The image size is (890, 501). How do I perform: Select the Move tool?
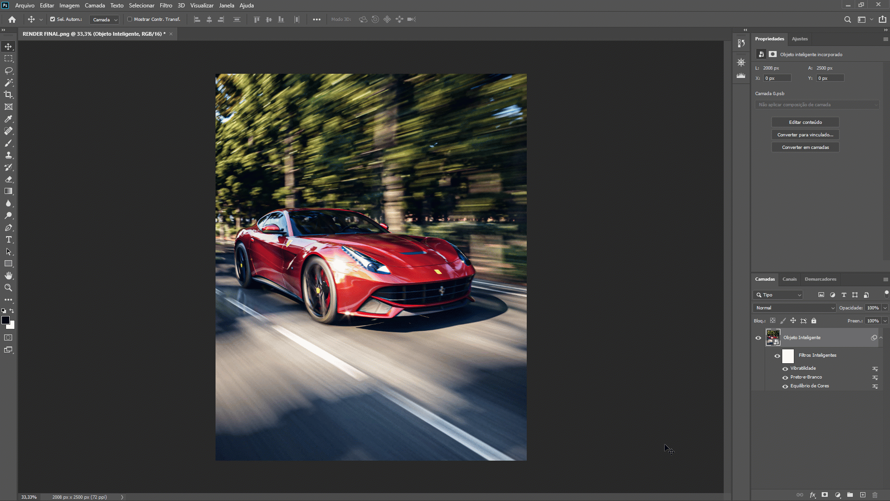click(8, 46)
